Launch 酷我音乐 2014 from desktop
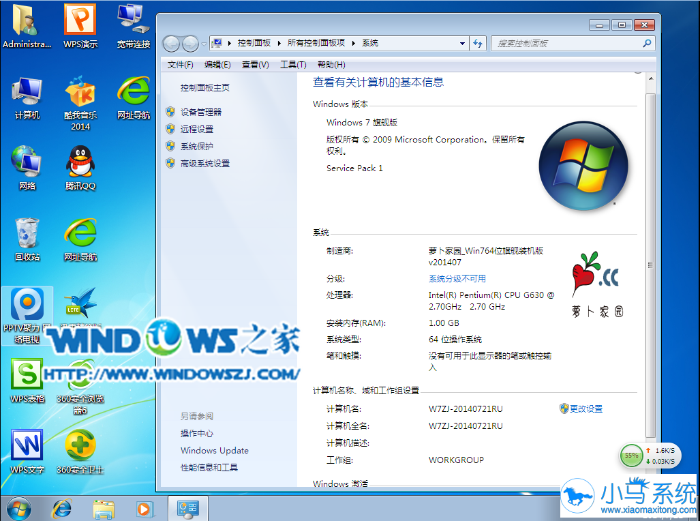The image size is (700, 521). [80, 103]
